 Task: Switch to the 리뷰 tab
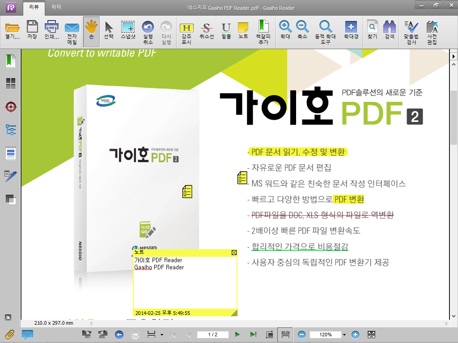(34, 8)
